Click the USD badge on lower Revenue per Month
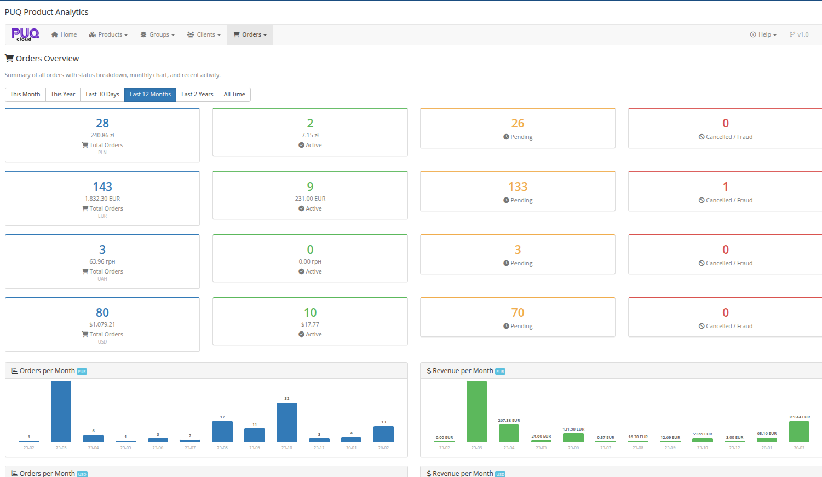 [500, 474]
